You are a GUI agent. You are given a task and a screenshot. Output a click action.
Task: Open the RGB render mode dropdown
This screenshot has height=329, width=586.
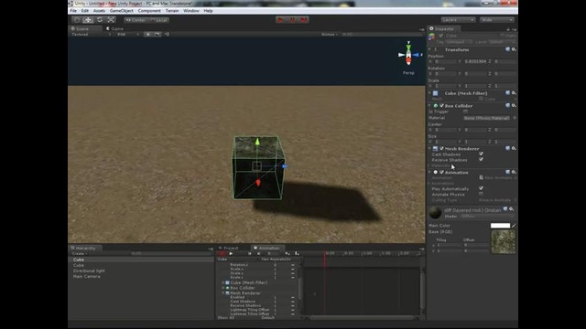pos(127,35)
